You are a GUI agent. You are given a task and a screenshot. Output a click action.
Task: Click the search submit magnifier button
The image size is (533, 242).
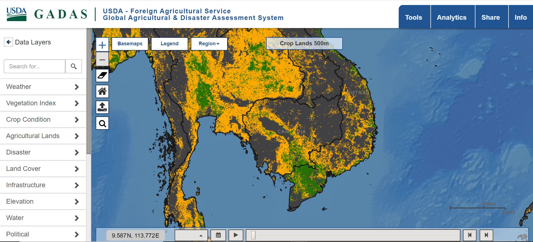pos(74,66)
